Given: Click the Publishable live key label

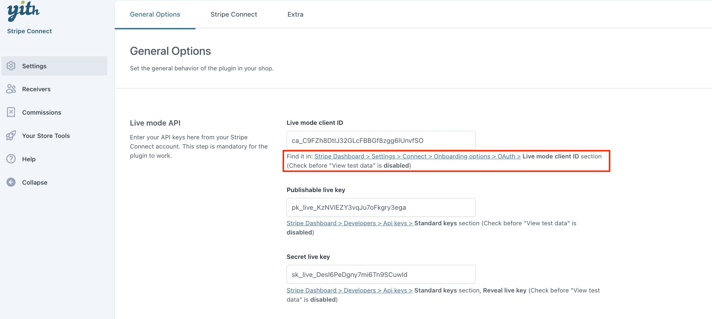Looking at the screenshot, I should tap(316, 190).
